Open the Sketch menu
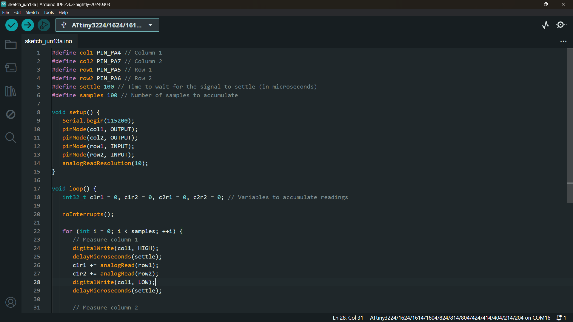Image resolution: width=573 pixels, height=322 pixels. [32, 13]
